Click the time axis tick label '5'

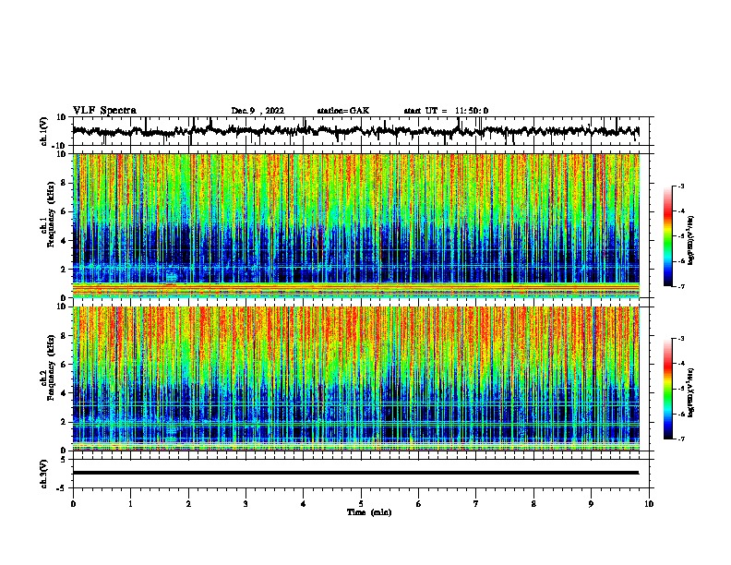(x=361, y=504)
